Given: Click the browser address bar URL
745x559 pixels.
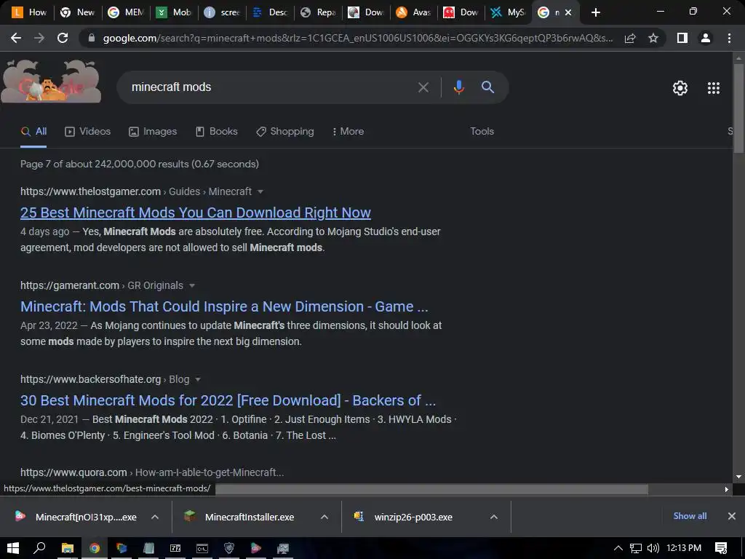Looking at the screenshot, I should pyautogui.click(x=357, y=38).
